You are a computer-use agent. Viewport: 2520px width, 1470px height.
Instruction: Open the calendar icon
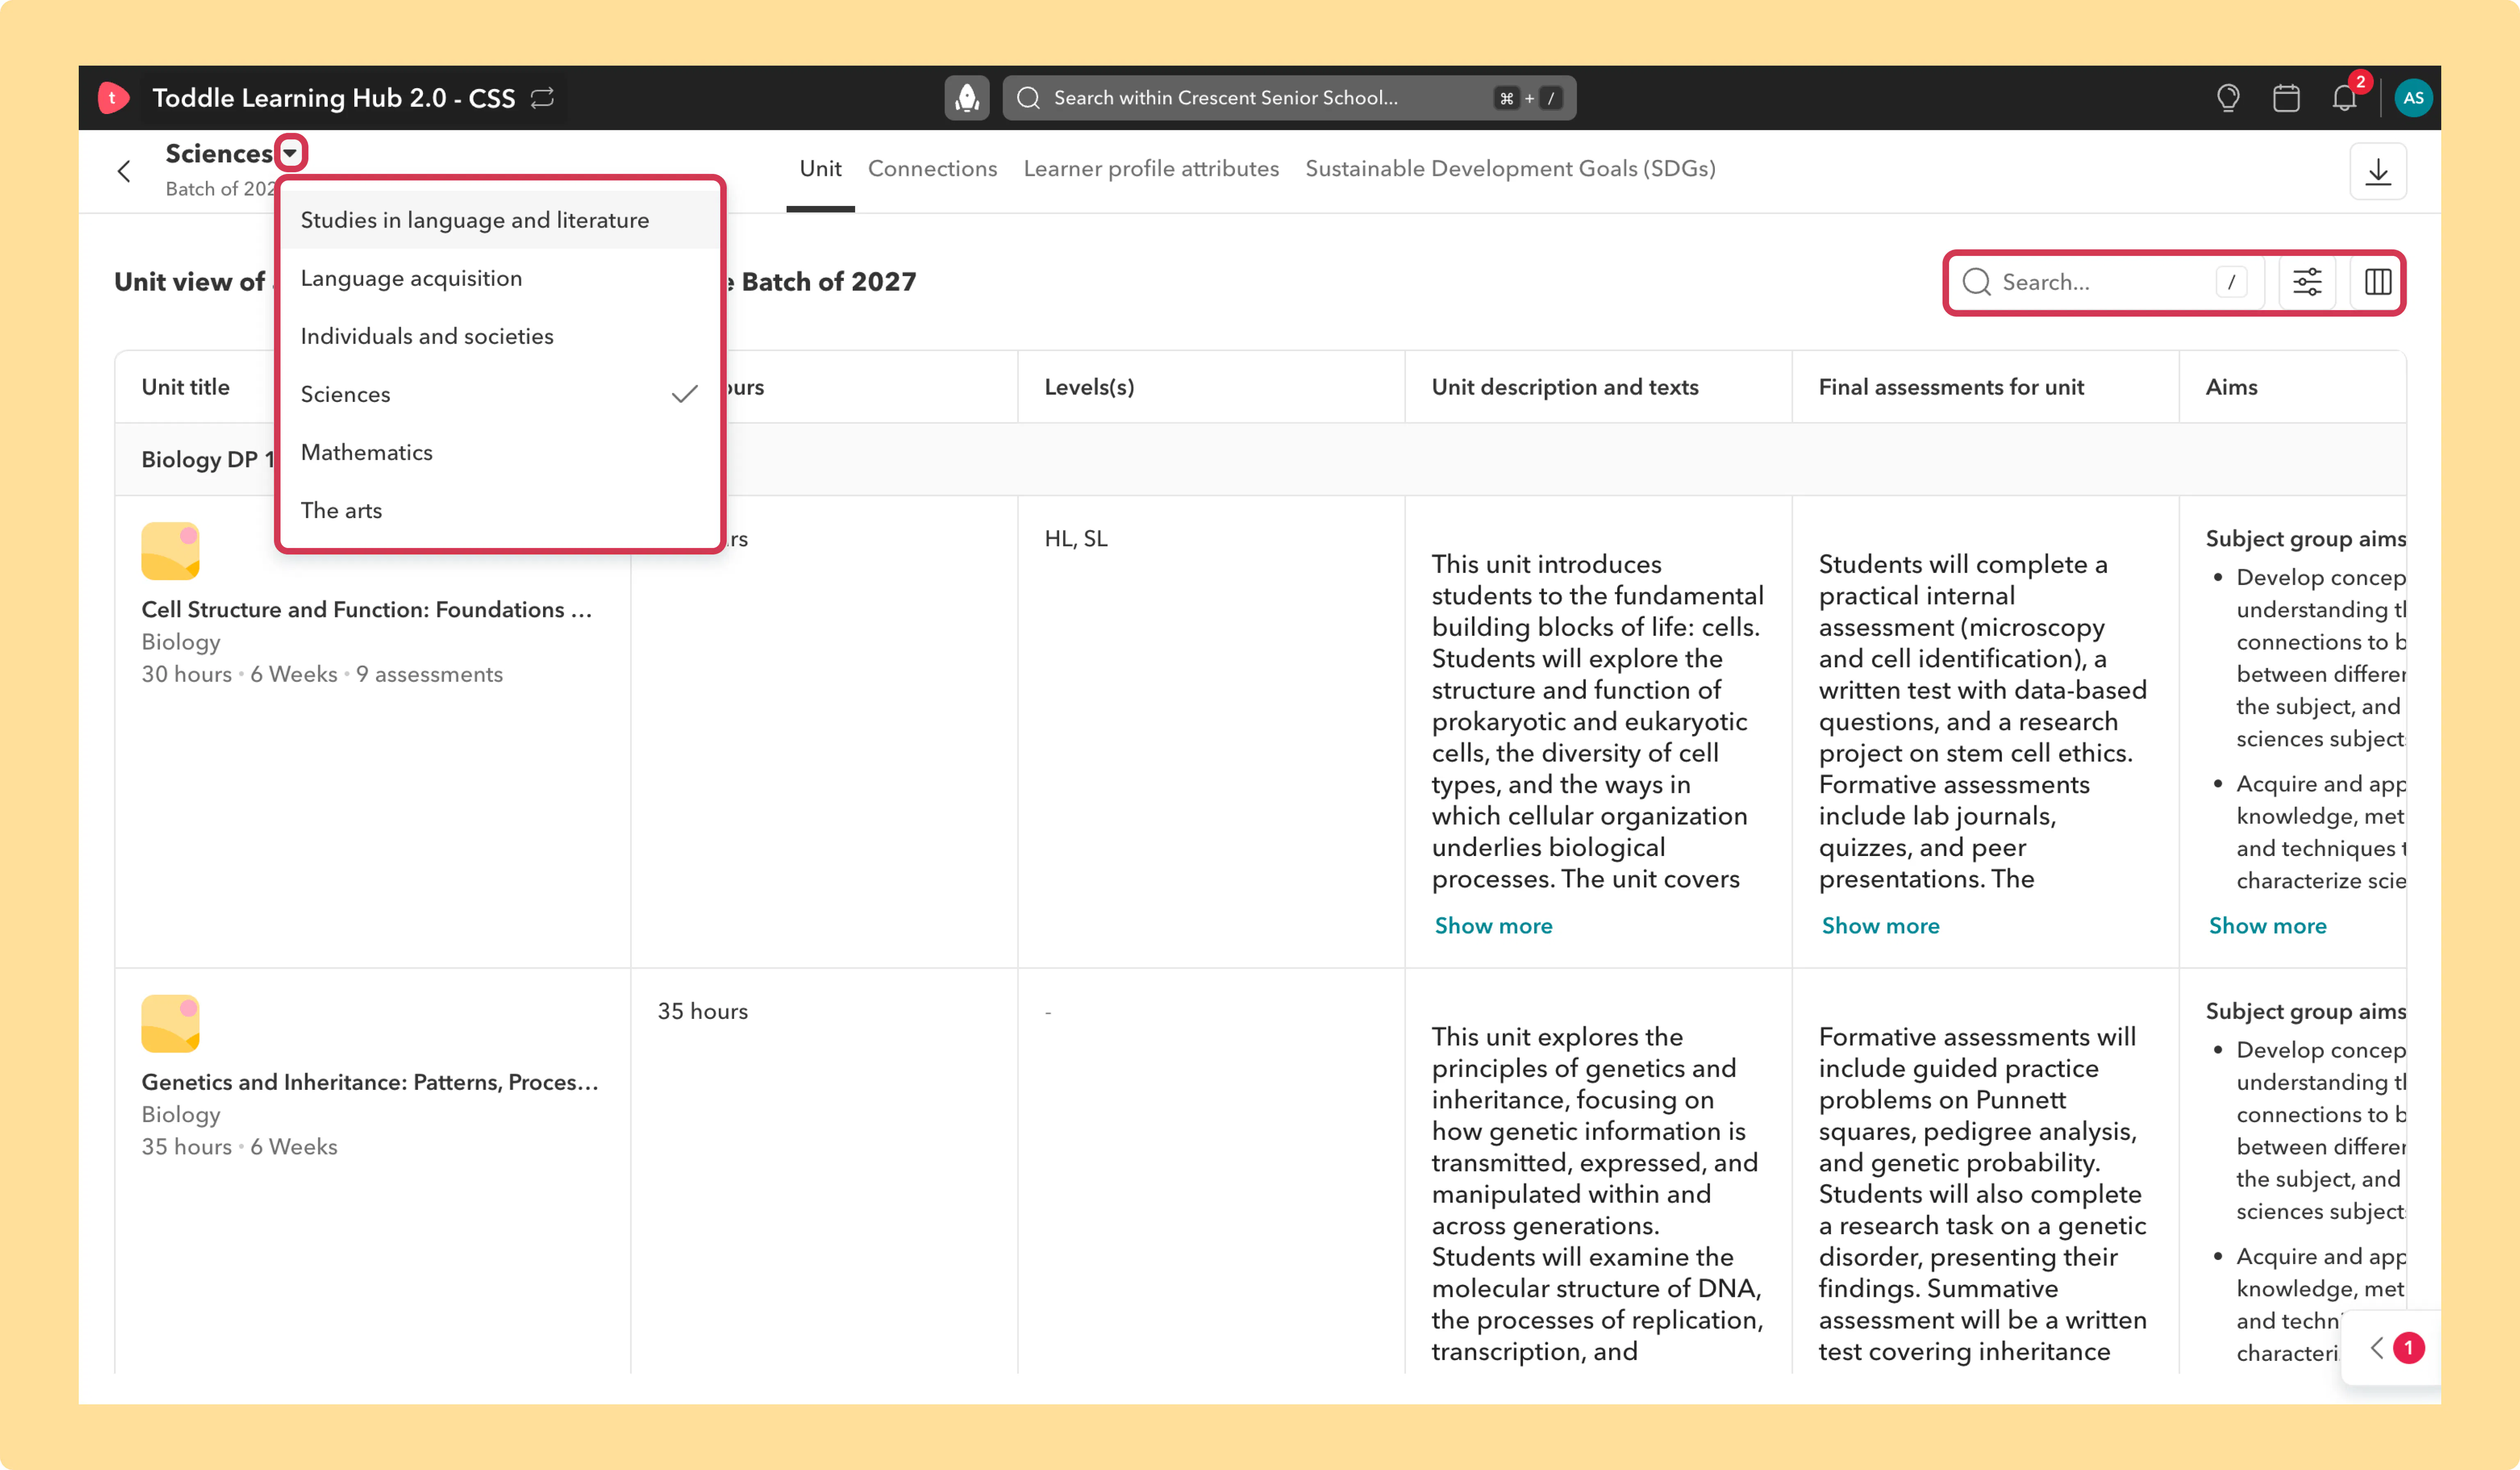pos(2286,98)
